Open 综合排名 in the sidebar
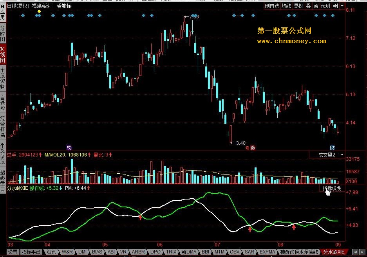This screenshot has width=367, height=257. tap(3, 126)
